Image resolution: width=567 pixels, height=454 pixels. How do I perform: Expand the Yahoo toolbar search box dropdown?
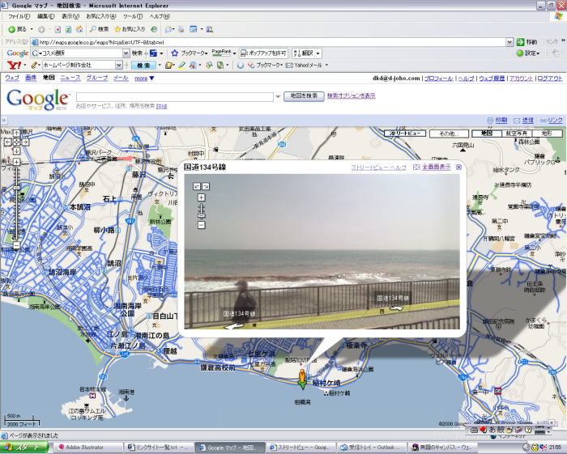pos(118,66)
